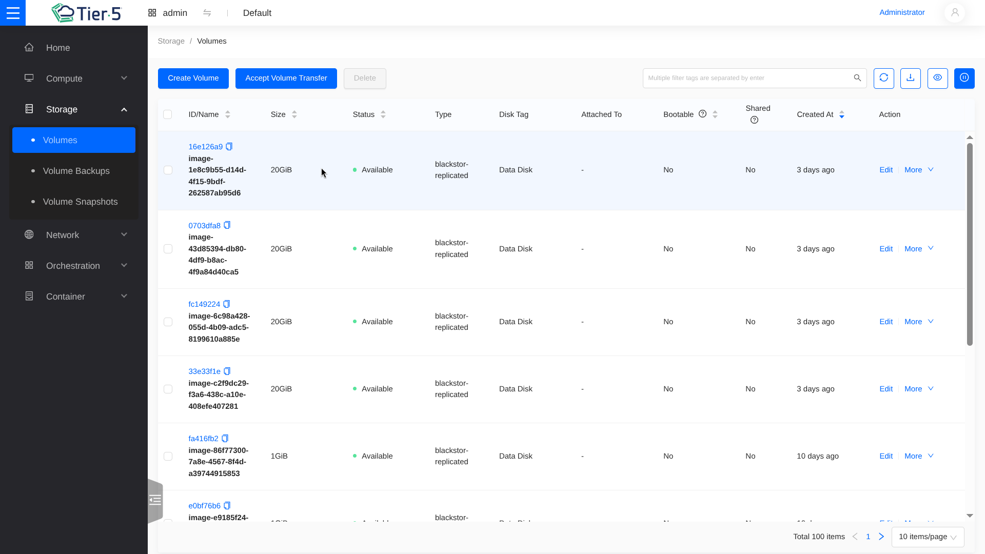Open volume link fc149224
This screenshot has width=985, height=554.
click(204, 304)
